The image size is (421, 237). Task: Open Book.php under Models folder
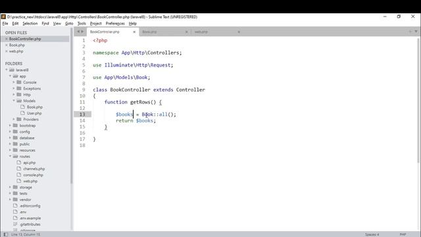35,107
